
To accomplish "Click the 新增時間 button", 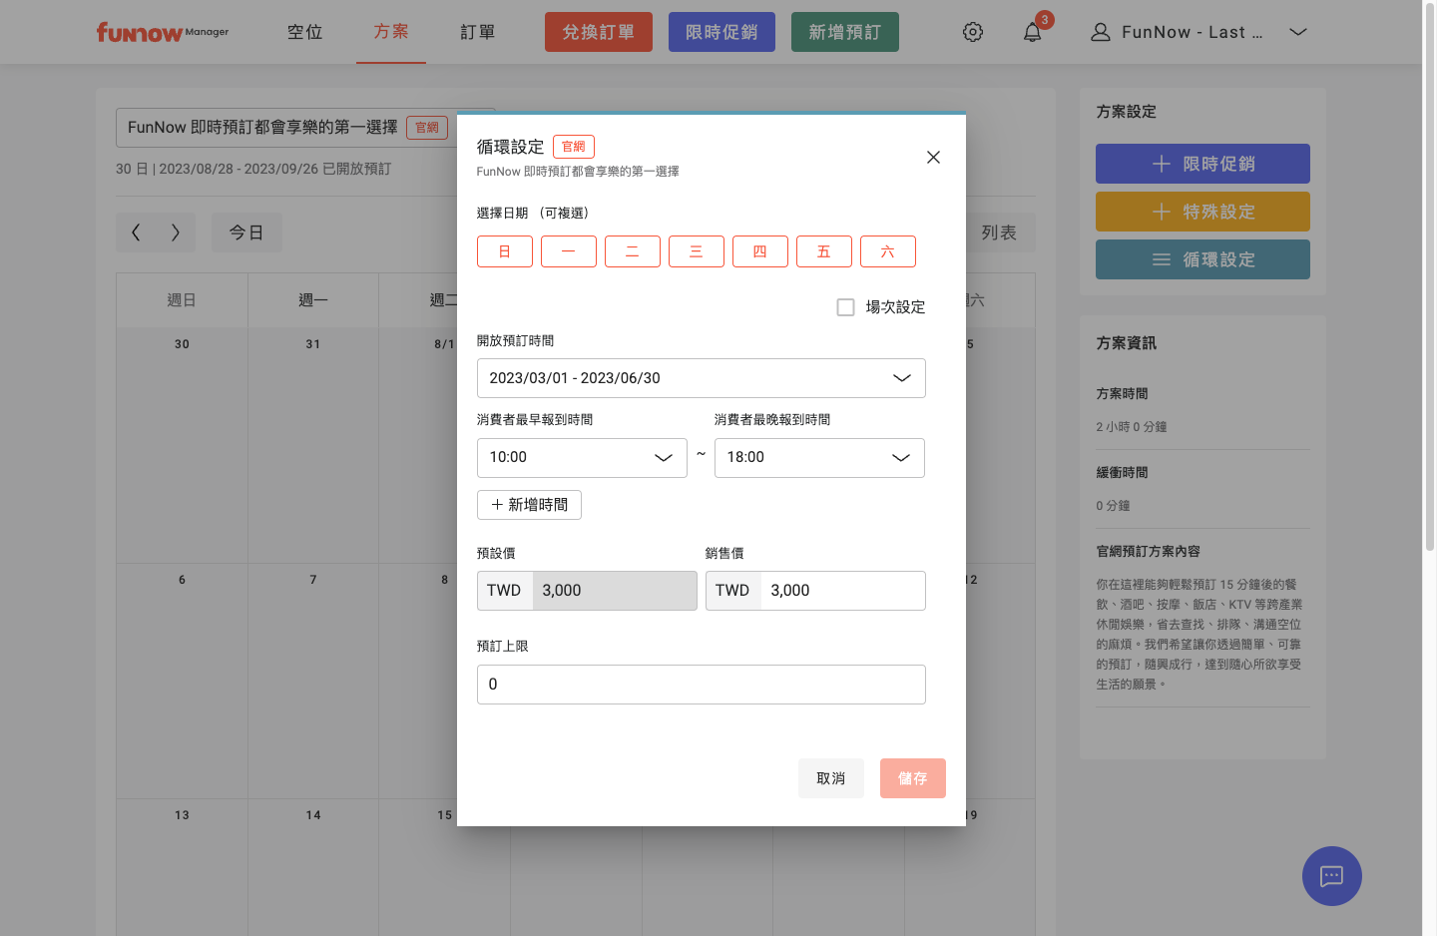I will [529, 505].
